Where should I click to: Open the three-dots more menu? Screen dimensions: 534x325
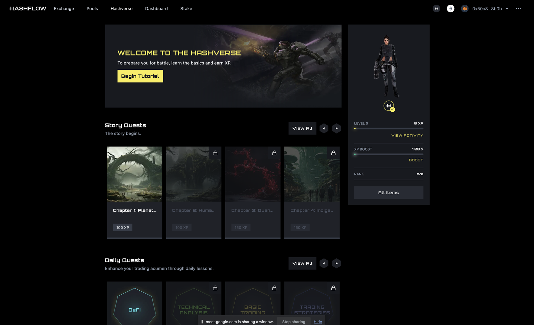[518, 9]
